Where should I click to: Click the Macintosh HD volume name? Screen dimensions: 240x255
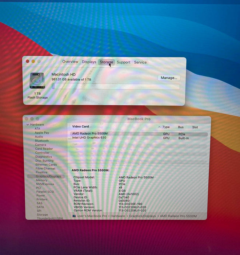64,74
